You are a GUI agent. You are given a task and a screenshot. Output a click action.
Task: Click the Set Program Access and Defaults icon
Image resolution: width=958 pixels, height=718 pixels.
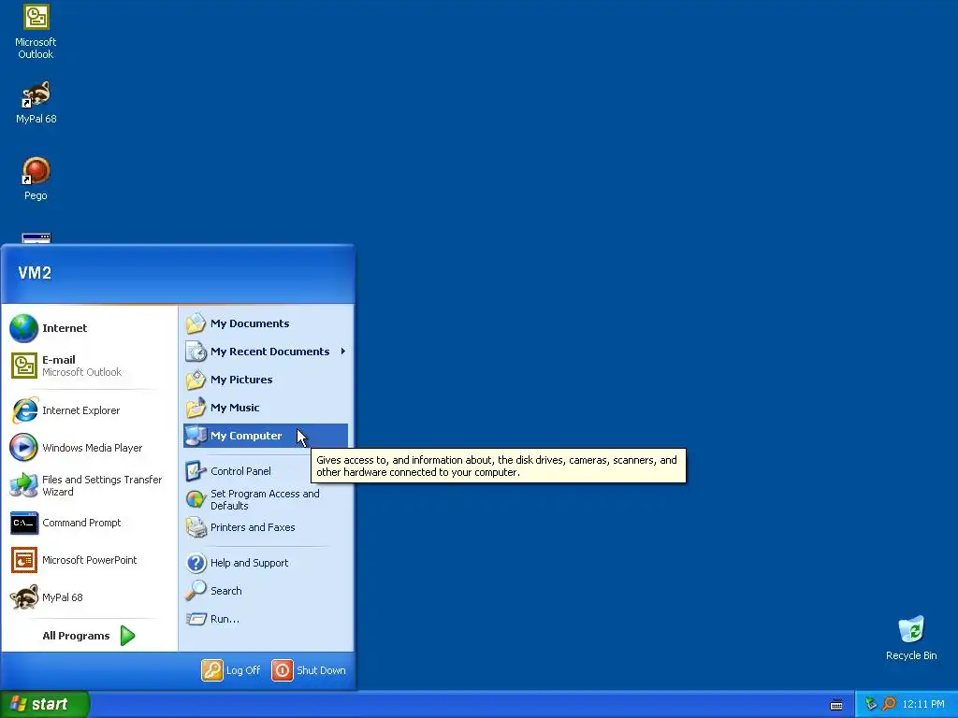pyautogui.click(x=196, y=499)
